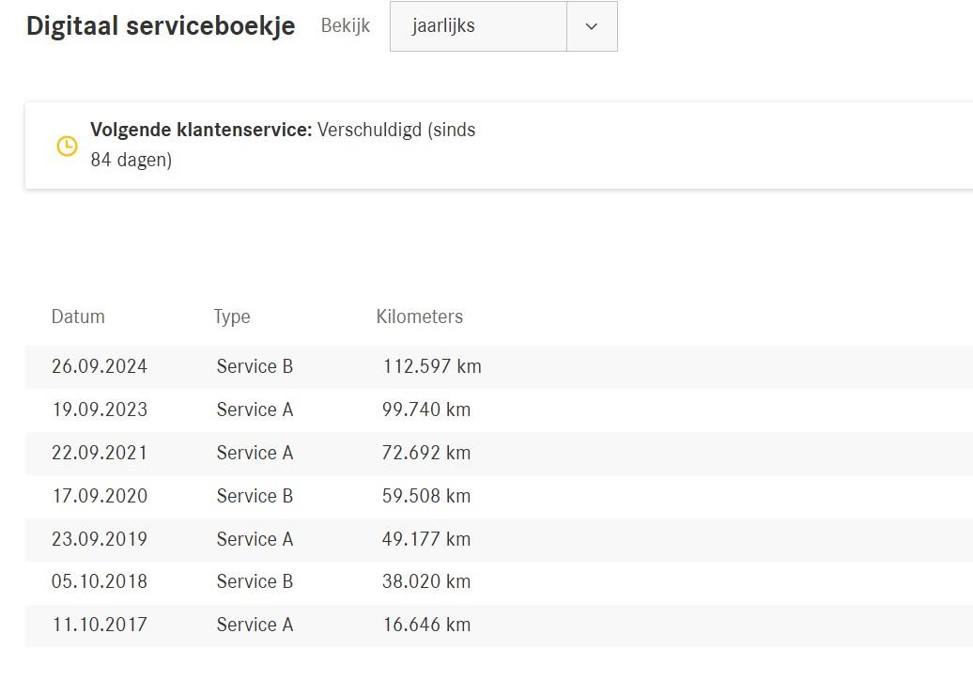Click the Kilometers column header
973x680 pixels.
[420, 317]
